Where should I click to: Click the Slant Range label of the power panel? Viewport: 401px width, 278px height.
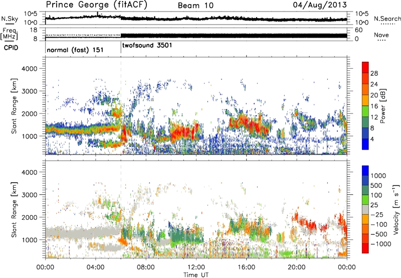coord(14,106)
